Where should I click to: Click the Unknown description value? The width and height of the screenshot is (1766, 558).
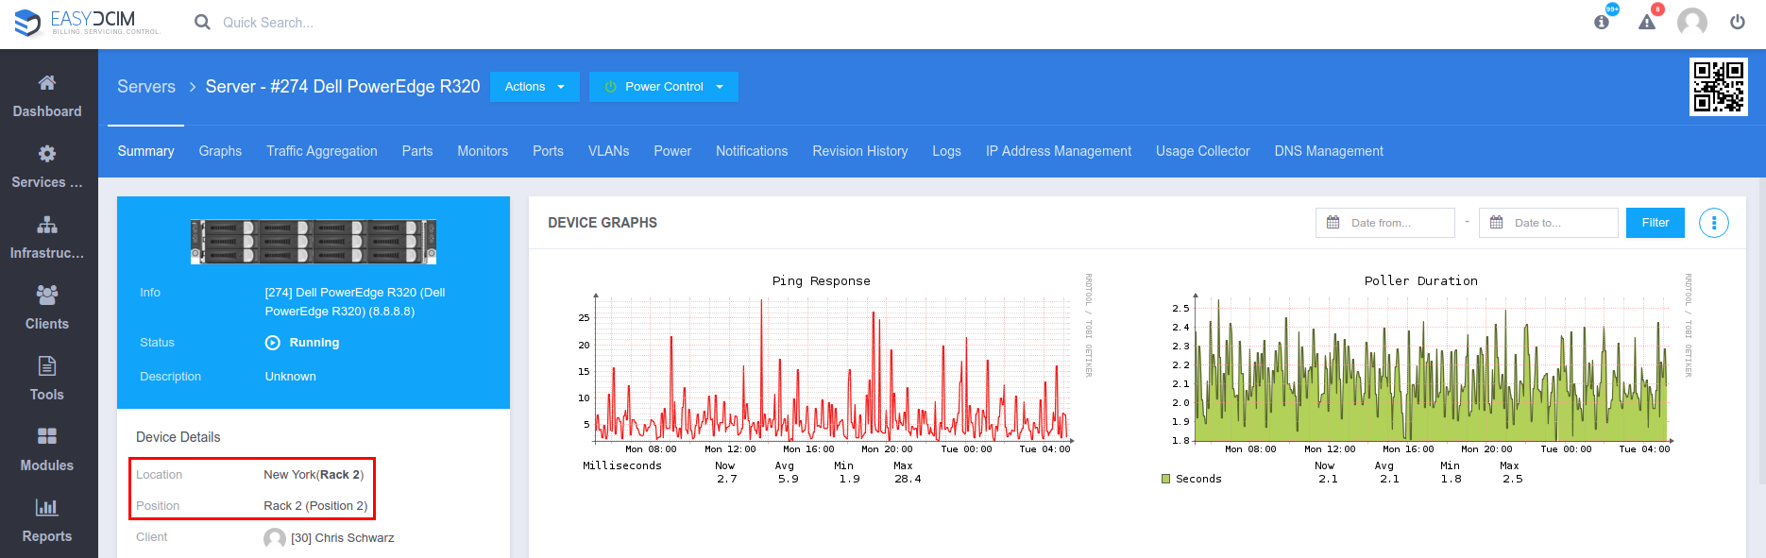tap(291, 377)
